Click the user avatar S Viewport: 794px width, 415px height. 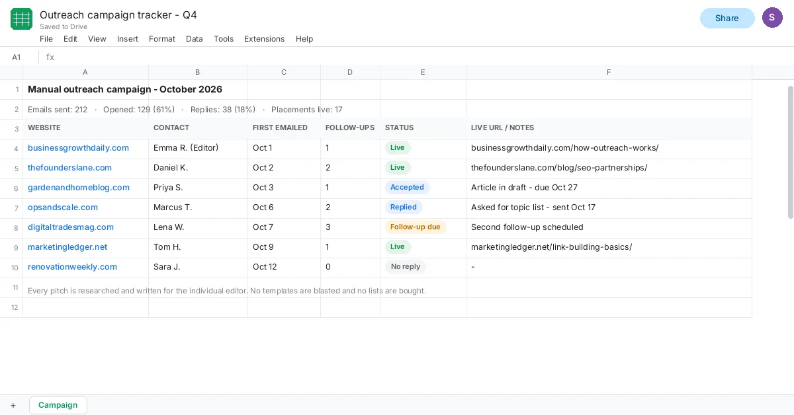(x=772, y=18)
